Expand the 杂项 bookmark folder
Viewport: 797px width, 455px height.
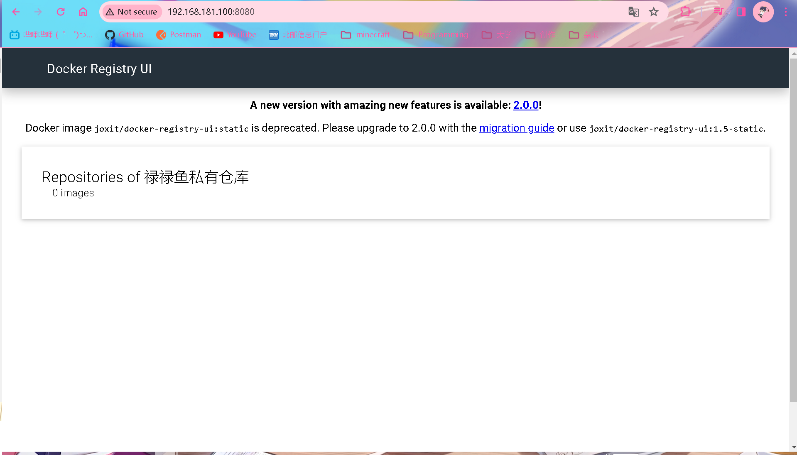pyautogui.click(x=584, y=35)
